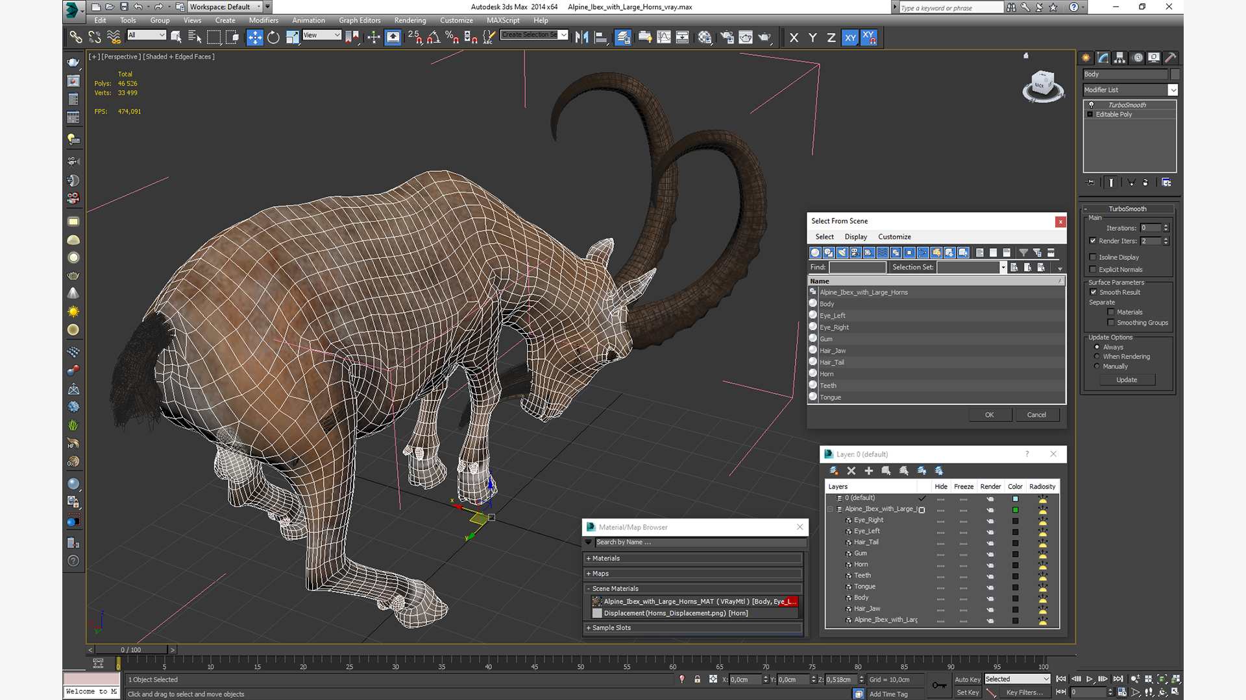This screenshot has width=1246, height=700.
Task: Switch to the Create command panel tab
Action: (x=1086, y=58)
